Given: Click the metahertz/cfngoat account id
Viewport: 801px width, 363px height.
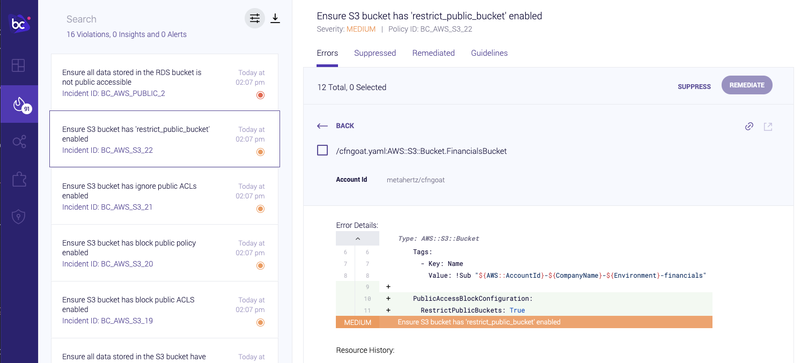Looking at the screenshot, I should click(x=416, y=180).
